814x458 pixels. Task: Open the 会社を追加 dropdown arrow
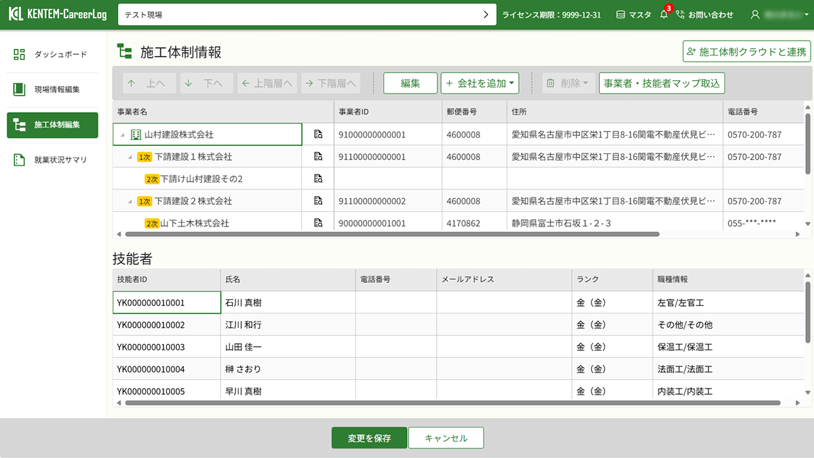[511, 83]
